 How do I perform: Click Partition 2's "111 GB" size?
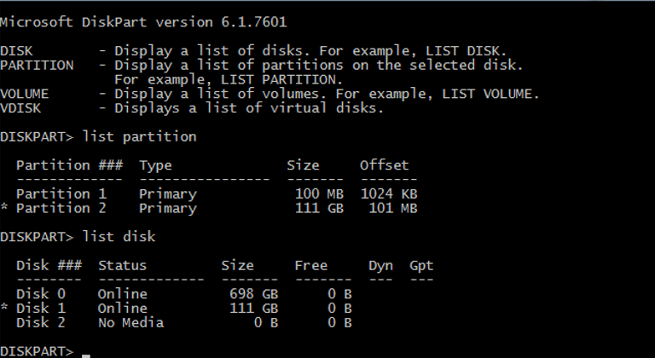(x=320, y=208)
